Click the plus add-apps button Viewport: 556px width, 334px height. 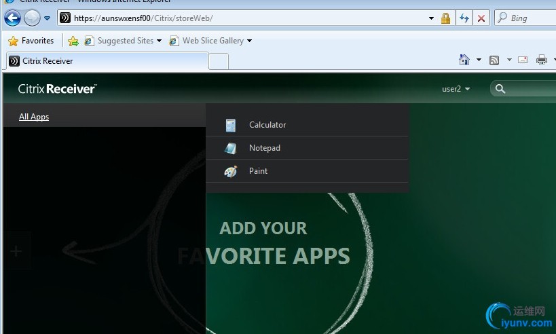(16, 251)
